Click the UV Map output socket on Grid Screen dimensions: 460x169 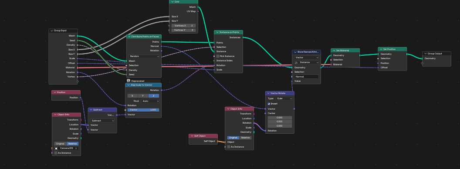coord(198,11)
